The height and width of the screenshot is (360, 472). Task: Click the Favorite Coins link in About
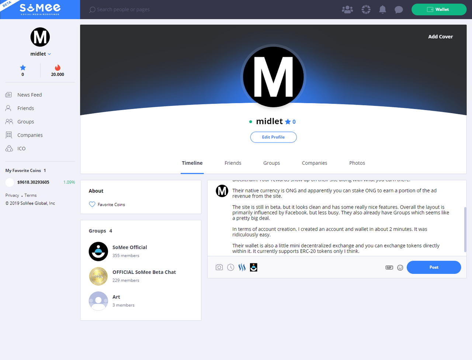(x=111, y=205)
